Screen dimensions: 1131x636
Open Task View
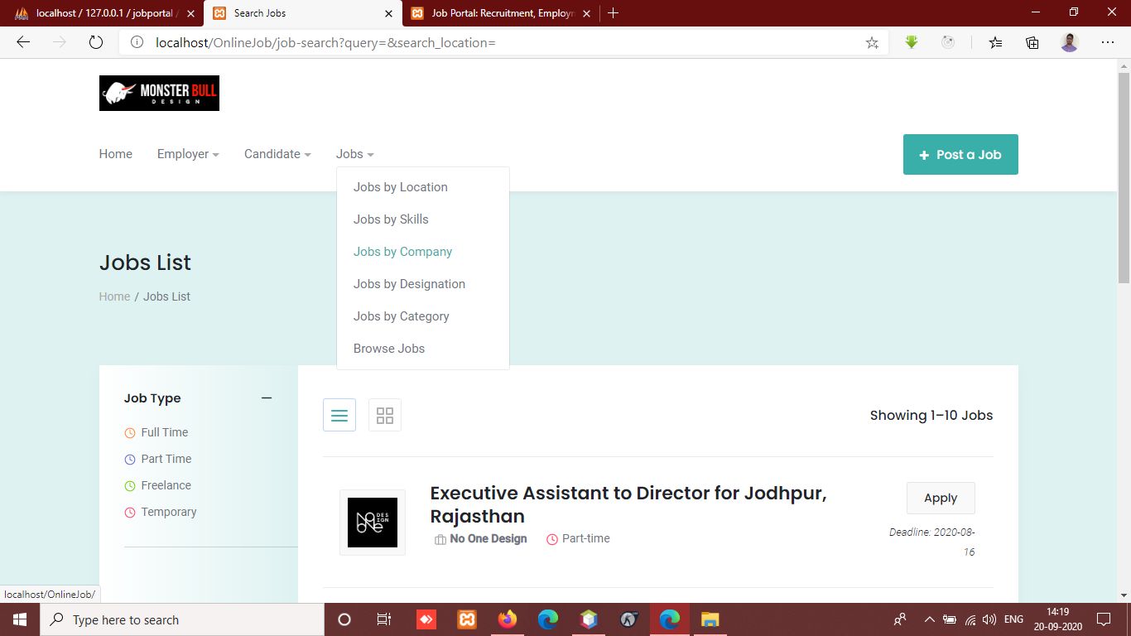point(384,619)
